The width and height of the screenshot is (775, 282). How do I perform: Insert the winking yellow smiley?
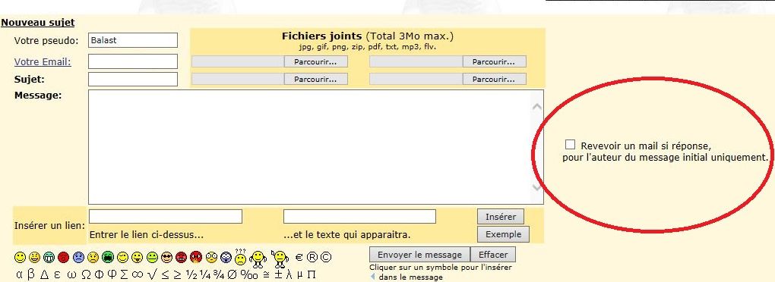point(122,257)
